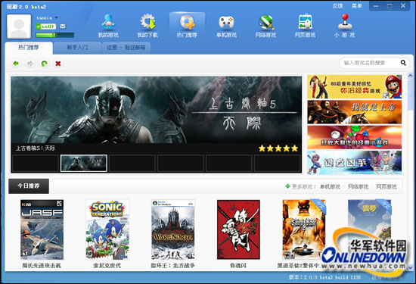Switch to the 注册 - 验证邮箱 tab
This screenshot has height=284, width=416.
click(126, 48)
